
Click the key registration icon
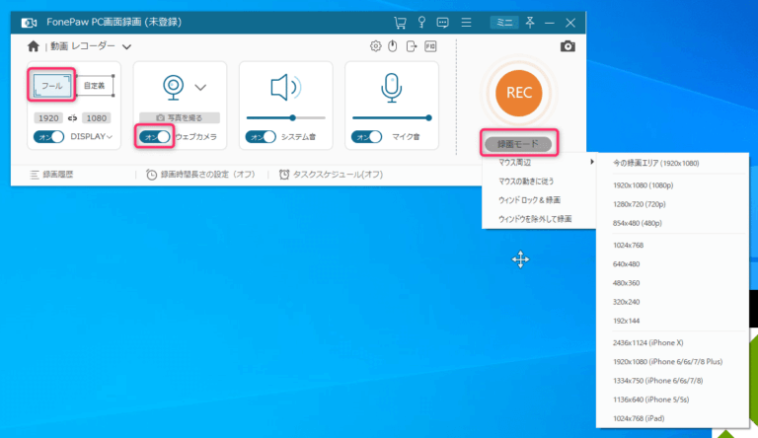tap(421, 22)
